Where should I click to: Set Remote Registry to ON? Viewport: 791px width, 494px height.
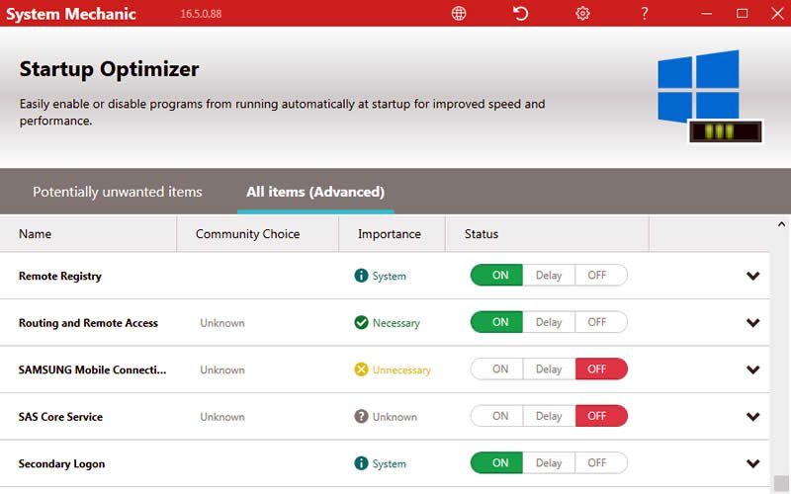[497, 276]
